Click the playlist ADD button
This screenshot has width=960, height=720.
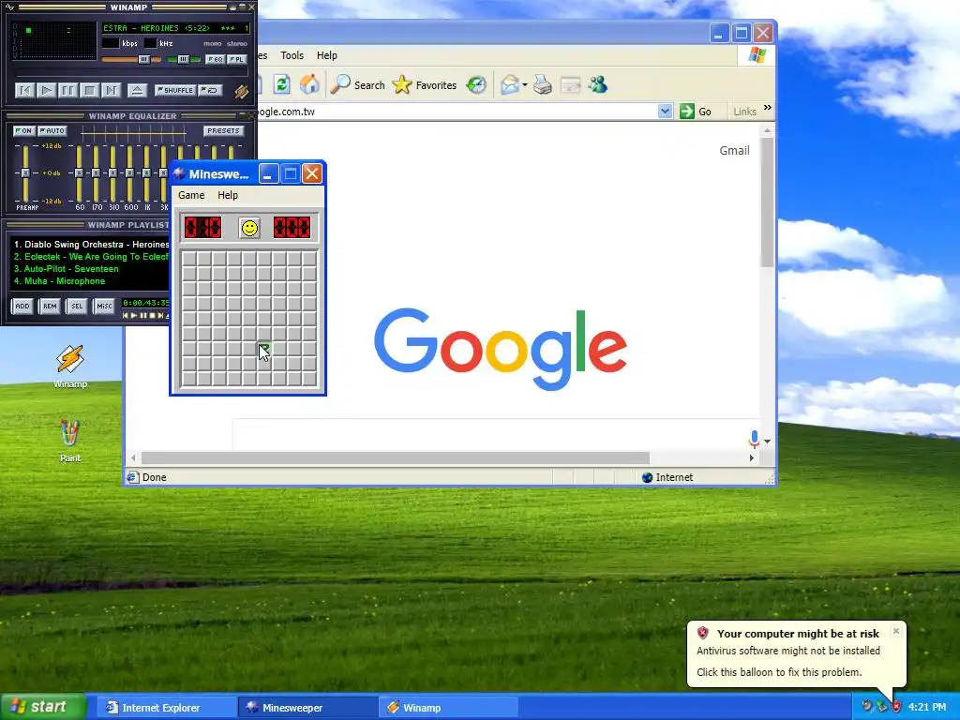point(22,307)
